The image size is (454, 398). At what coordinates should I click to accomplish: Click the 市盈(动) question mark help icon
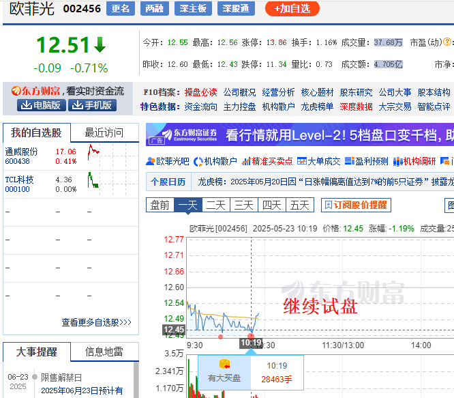[x=447, y=42]
